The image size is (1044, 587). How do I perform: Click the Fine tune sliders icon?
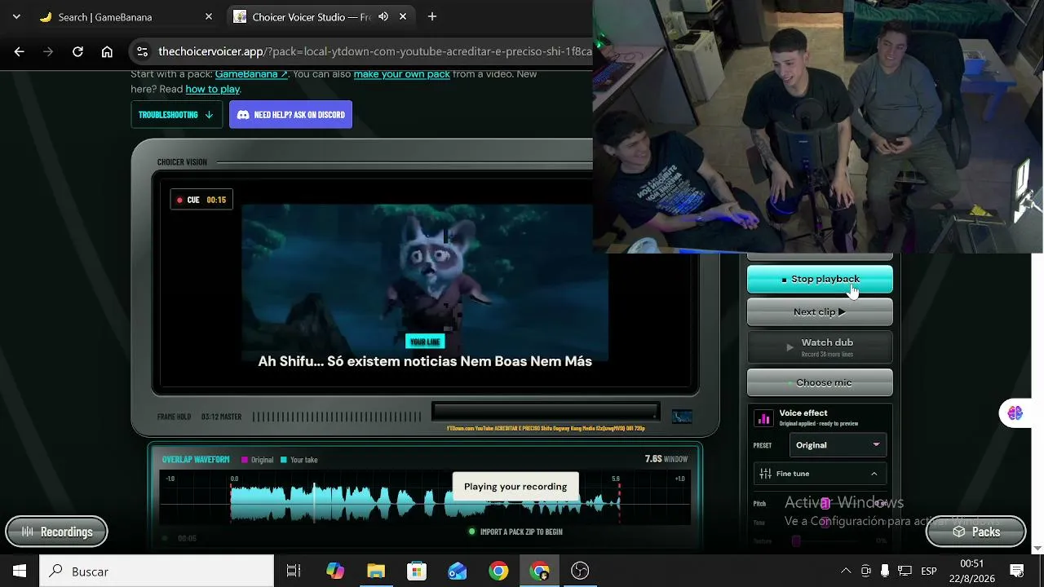pyautogui.click(x=765, y=474)
